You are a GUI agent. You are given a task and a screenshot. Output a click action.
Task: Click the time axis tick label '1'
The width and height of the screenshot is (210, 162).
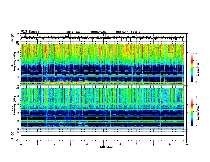[x=37, y=145]
